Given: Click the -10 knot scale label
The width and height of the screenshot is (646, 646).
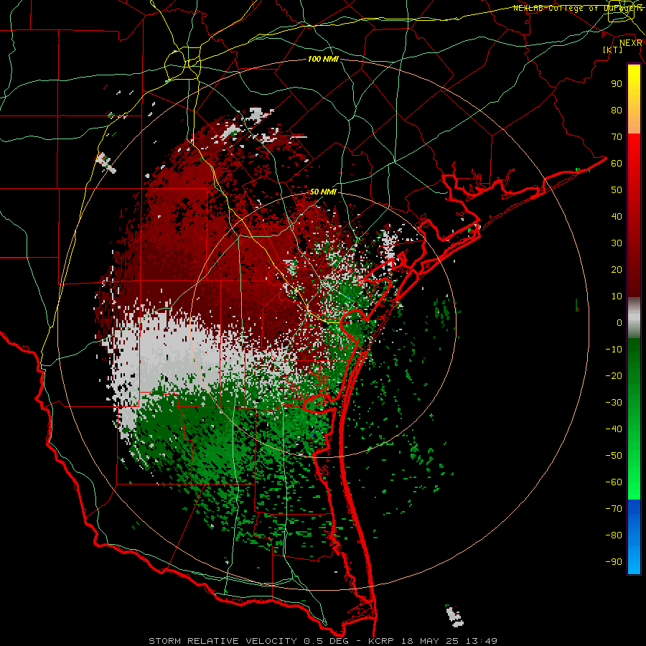Looking at the screenshot, I should pos(614,350).
